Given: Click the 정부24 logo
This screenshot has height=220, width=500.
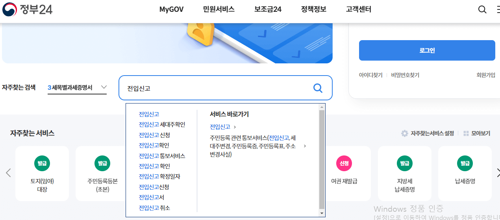Looking at the screenshot, I should [27, 9].
